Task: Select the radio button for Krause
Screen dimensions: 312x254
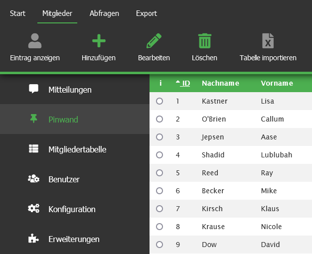Action: pos(159,227)
